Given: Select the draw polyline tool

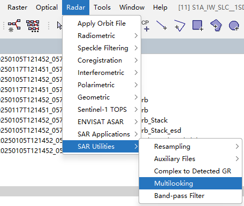Looking at the screenshot, I should pos(180,26).
